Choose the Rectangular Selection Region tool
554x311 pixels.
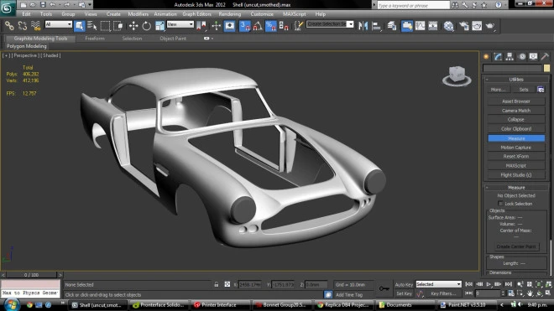(x=105, y=26)
